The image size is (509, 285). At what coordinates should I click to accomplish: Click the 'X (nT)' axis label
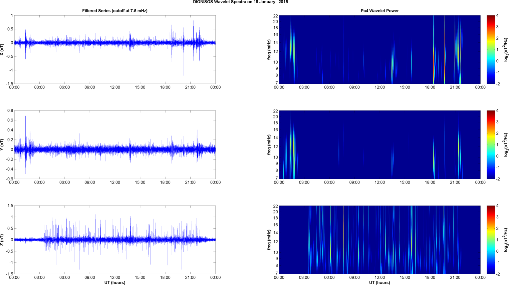pyautogui.click(x=2, y=49)
